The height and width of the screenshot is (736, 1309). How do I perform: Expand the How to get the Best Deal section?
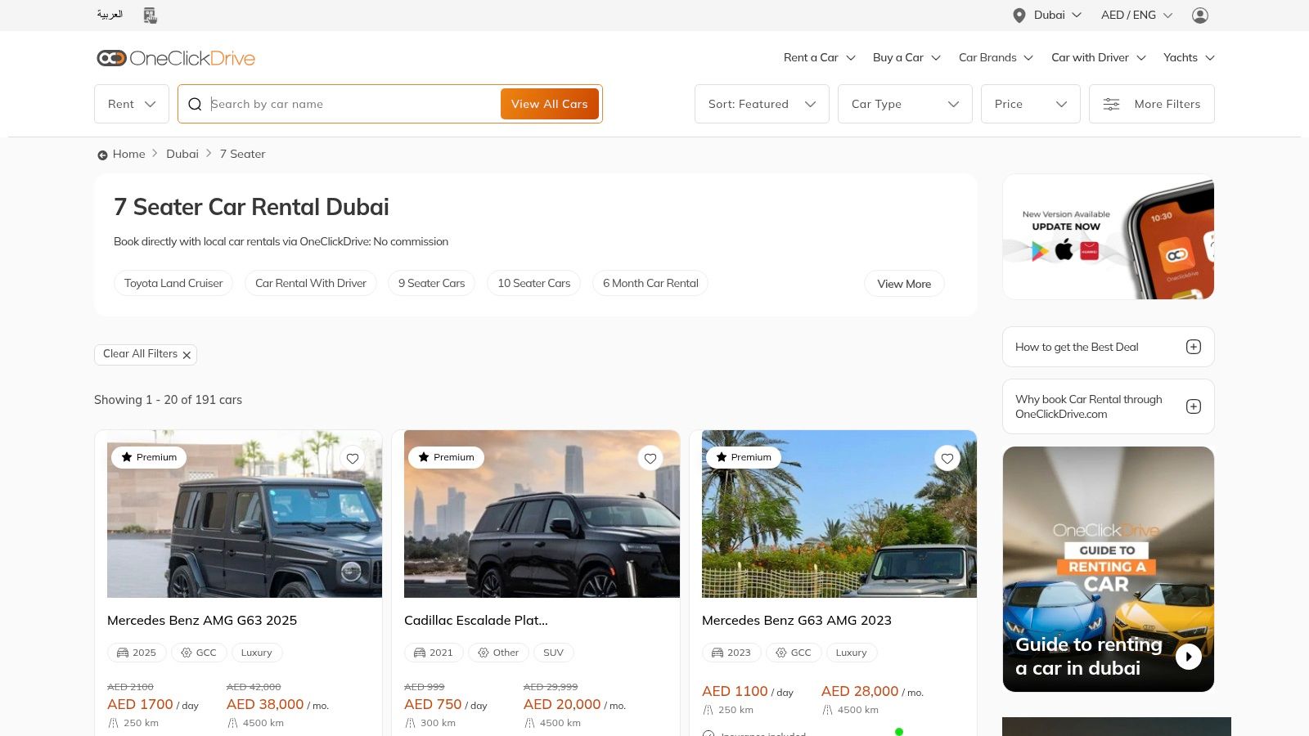pos(1194,347)
